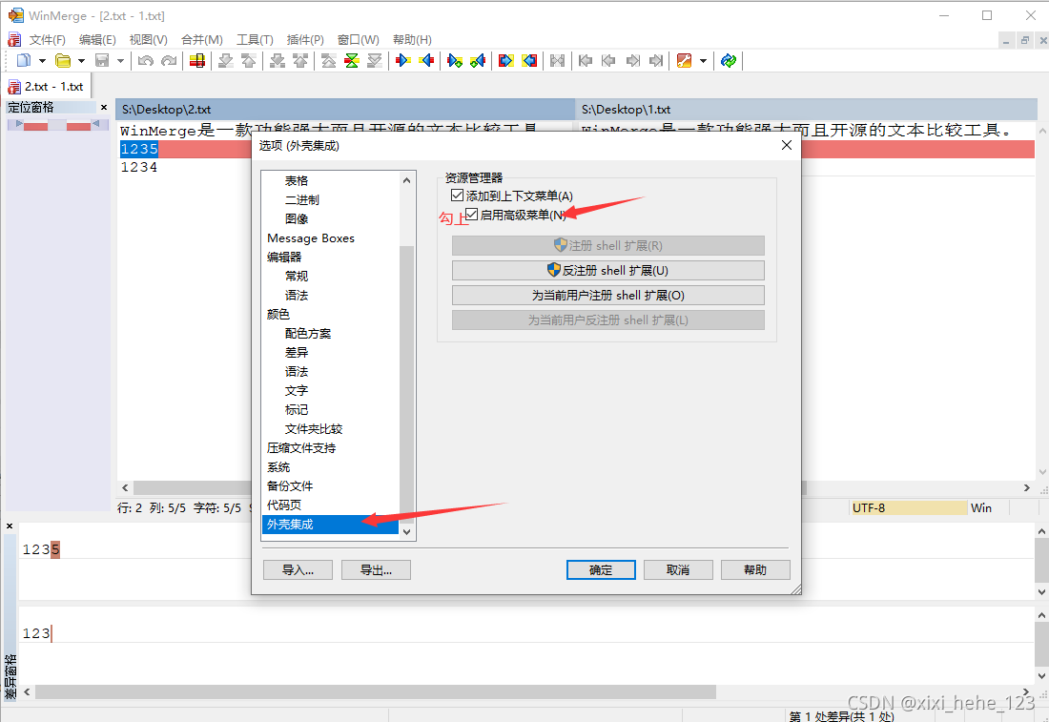1049x722 pixels.
Task: Open the 编辑(E) menu
Action: click(97, 39)
